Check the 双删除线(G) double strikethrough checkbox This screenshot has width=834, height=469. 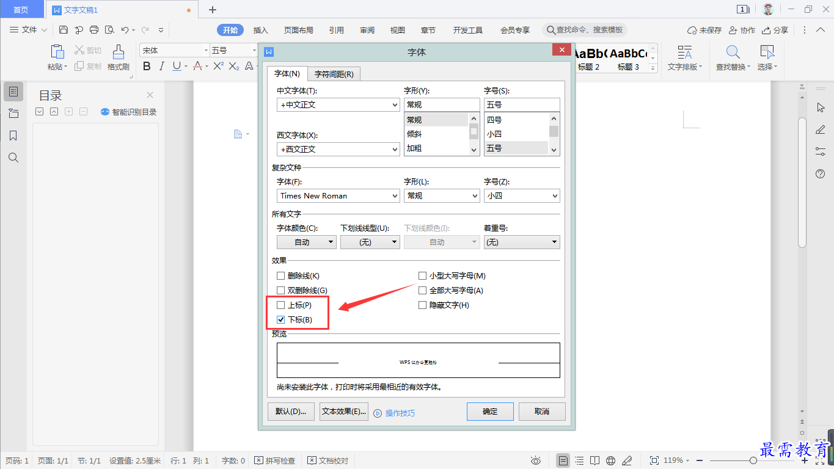[x=281, y=291]
